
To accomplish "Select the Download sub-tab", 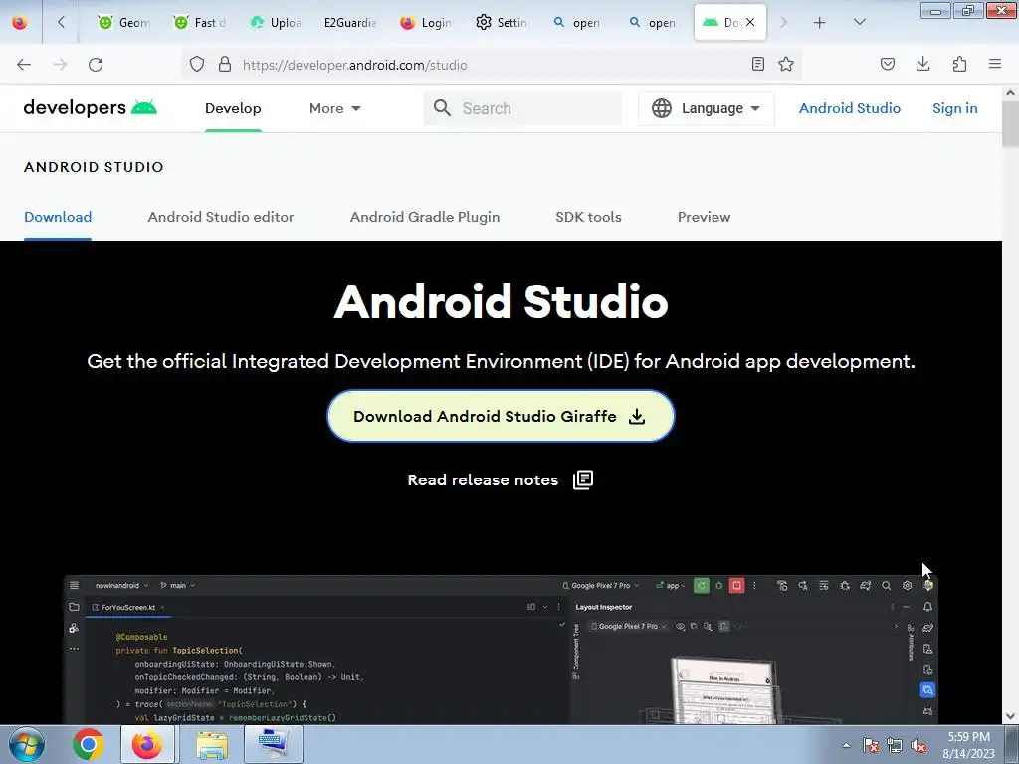I will click(x=58, y=217).
